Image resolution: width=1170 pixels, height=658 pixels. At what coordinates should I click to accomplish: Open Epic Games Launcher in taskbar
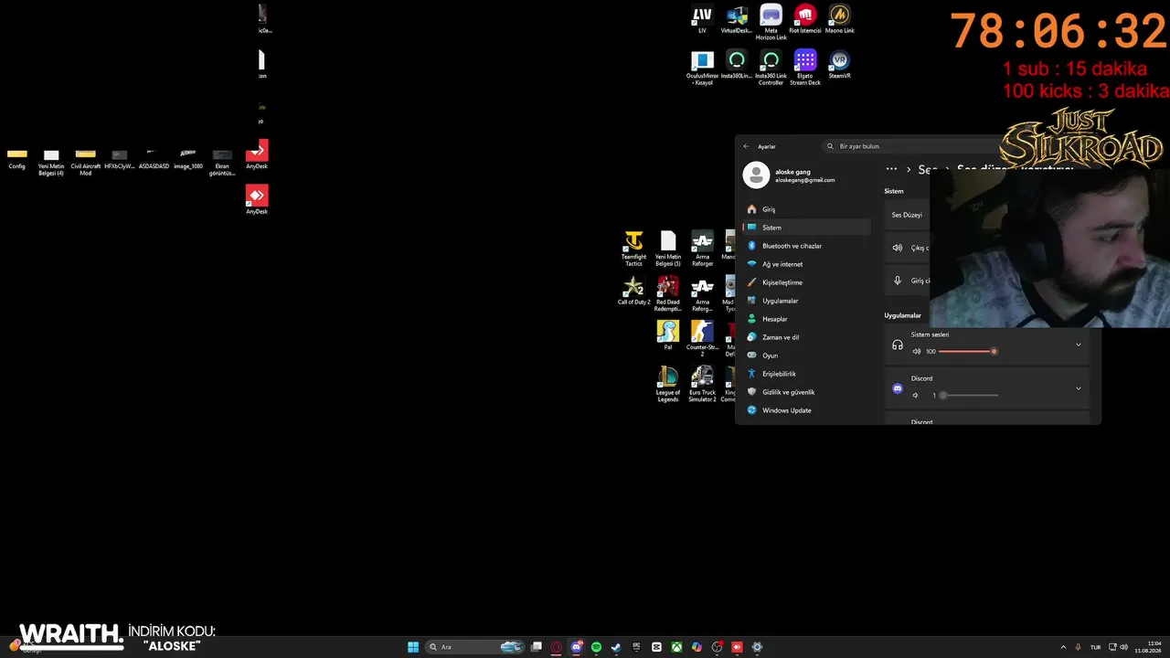click(x=636, y=647)
